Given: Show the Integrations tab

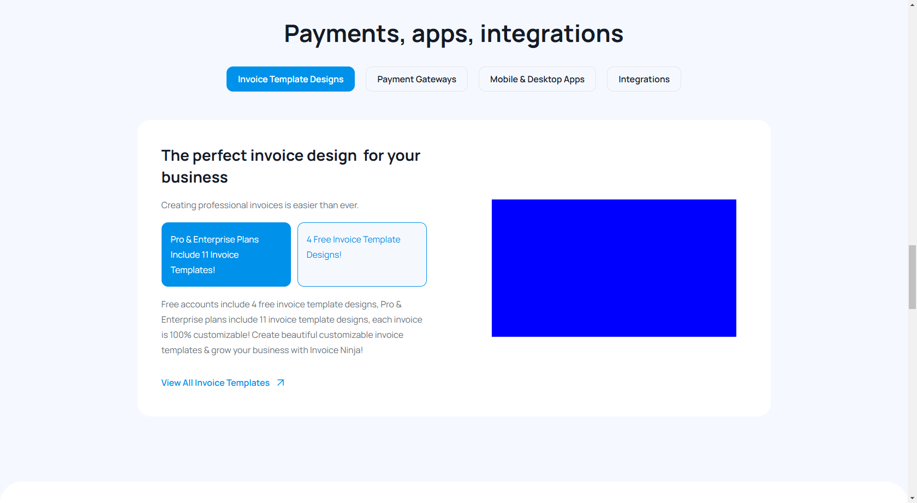Looking at the screenshot, I should point(644,79).
